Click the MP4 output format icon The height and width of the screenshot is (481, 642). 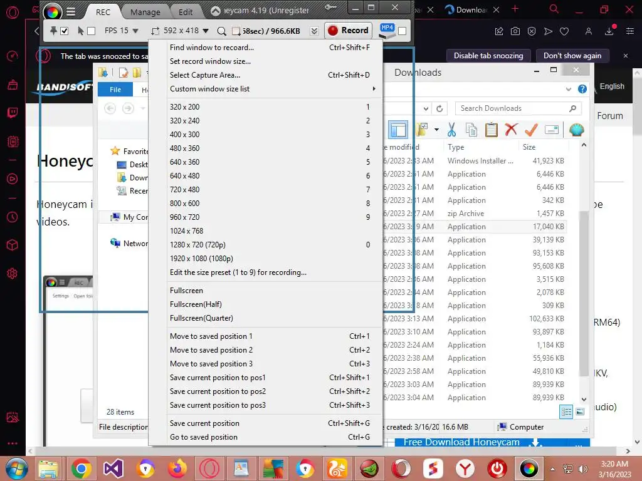coord(387,31)
